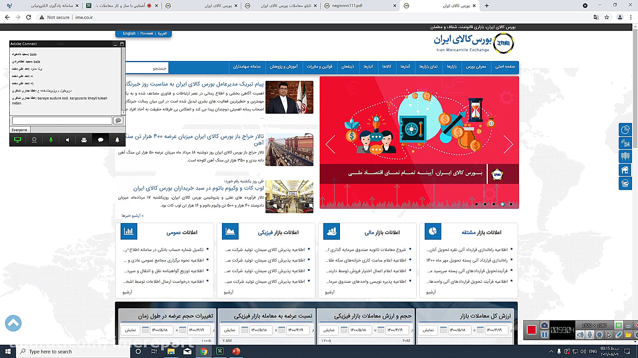Open the آموزش و پژوهش menu
Screen dimensions: 638x358
pyautogui.click(x=283, y=67)
